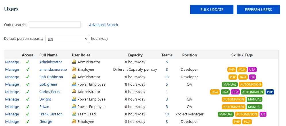
Task: Click the BULK UPDATE button
Action: click(212, 9)
